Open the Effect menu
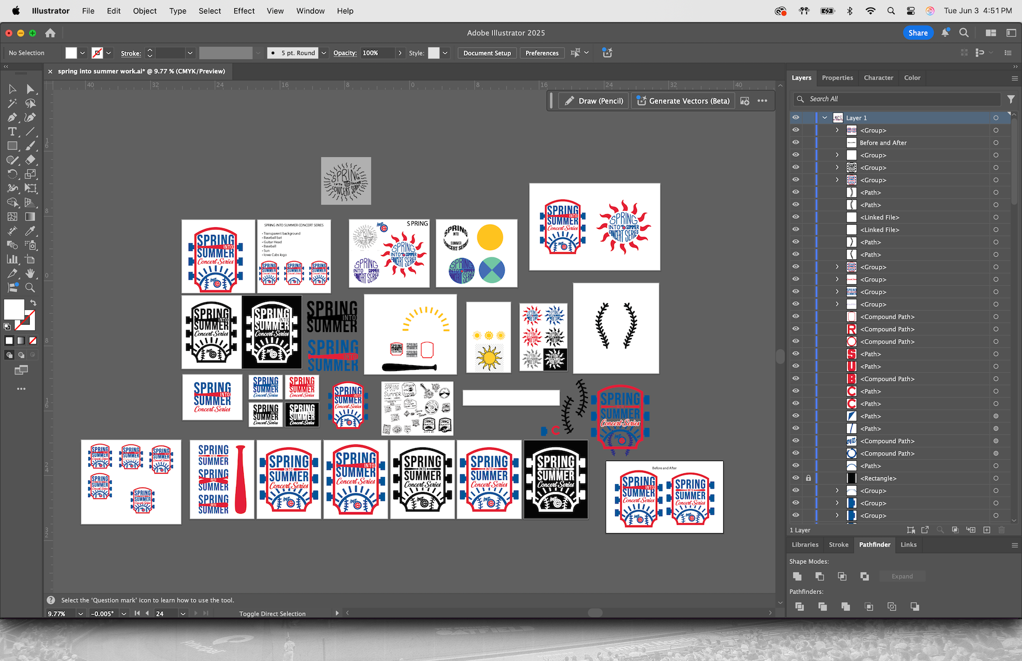 [244, 11]
